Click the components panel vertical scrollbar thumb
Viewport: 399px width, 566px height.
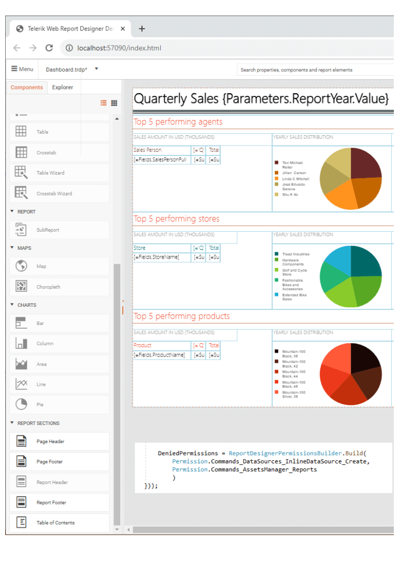tap(117, 394)
